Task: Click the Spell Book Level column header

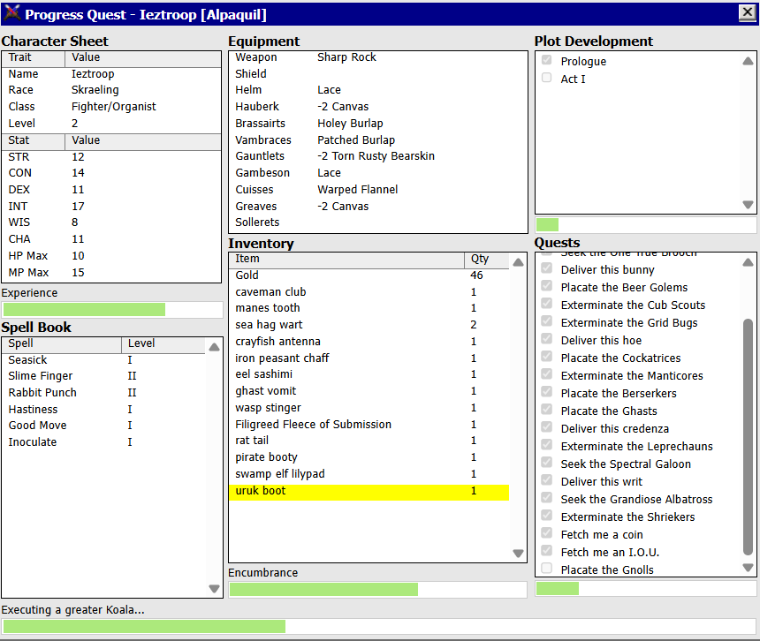Action: pyautogui.click(x=163, y=344)
